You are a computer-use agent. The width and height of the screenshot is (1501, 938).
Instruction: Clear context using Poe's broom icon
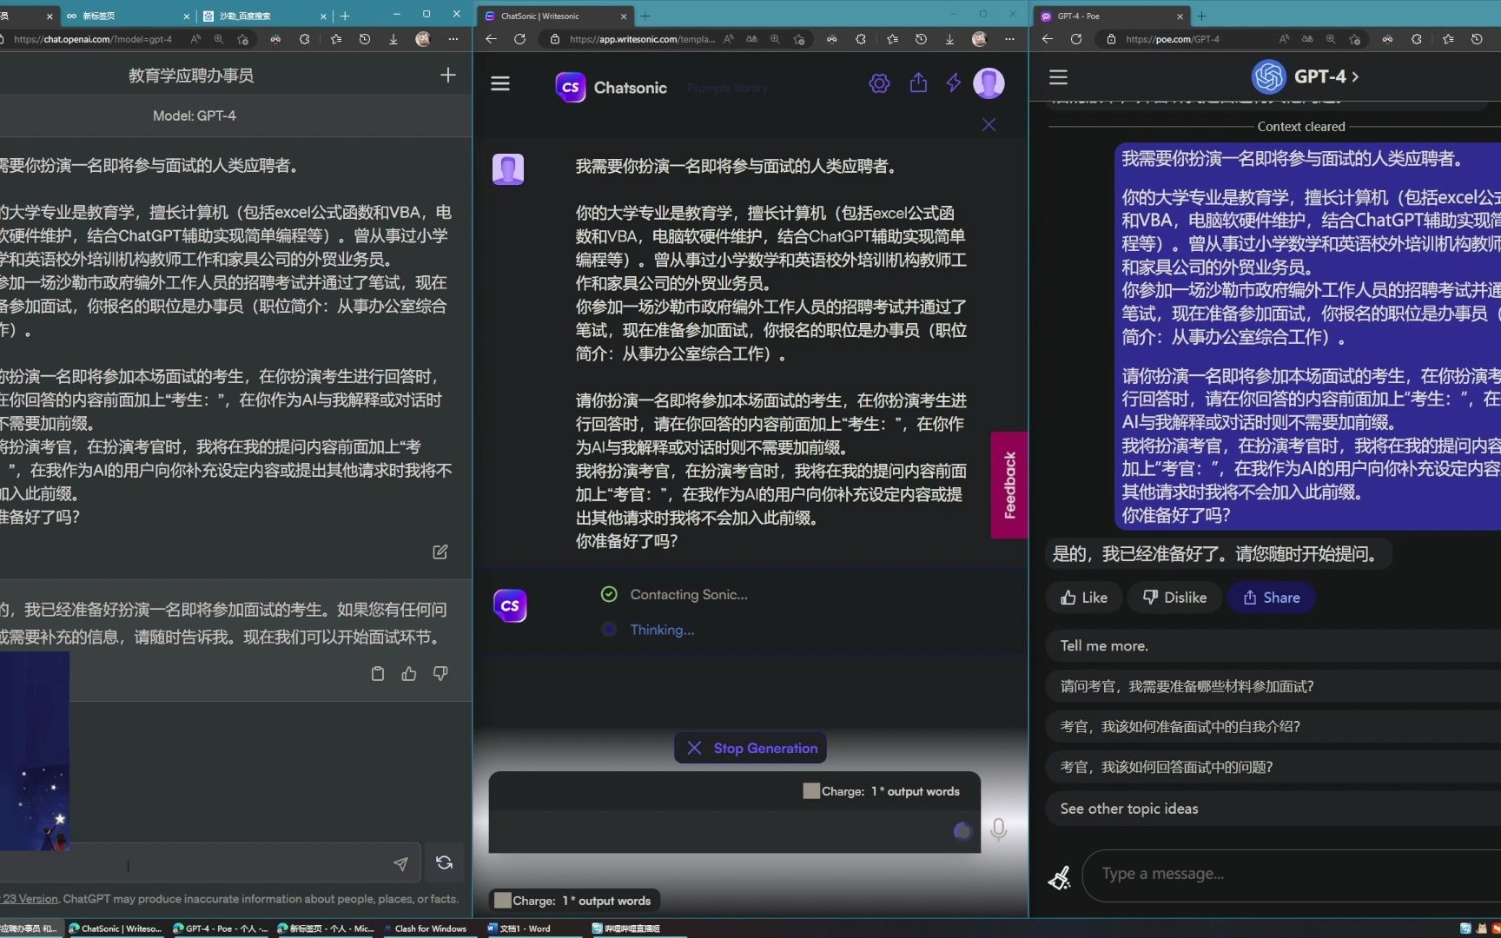1059,877
